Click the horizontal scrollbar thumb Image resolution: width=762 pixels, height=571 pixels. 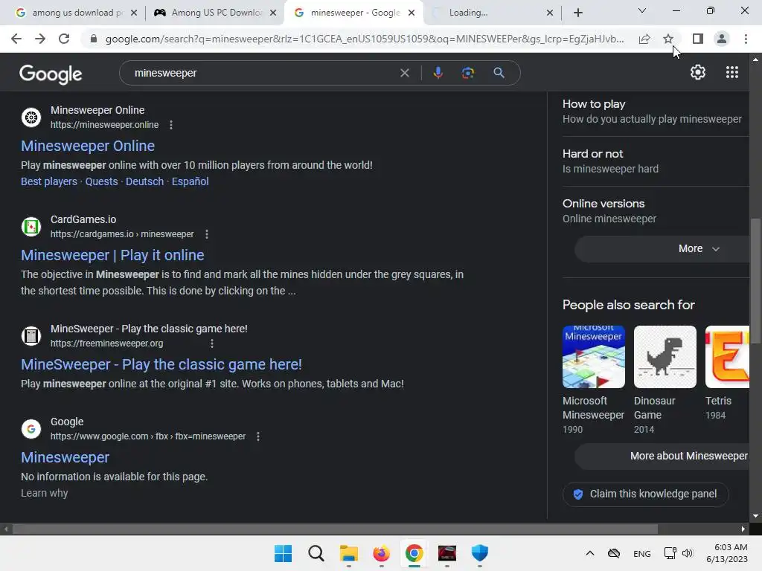pyautogui.click(x=335, y=529)
